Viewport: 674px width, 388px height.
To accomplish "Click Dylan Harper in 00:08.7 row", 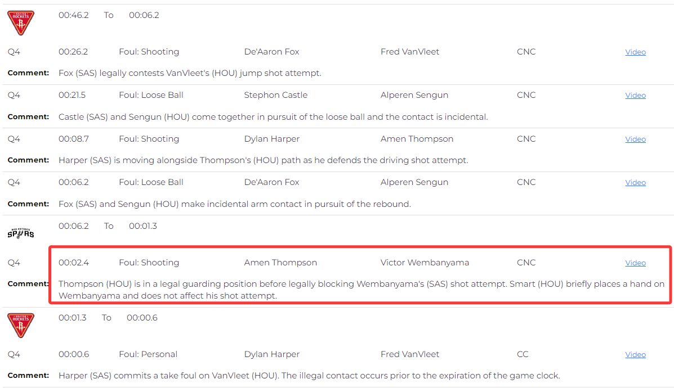I will tap(271, 139).
